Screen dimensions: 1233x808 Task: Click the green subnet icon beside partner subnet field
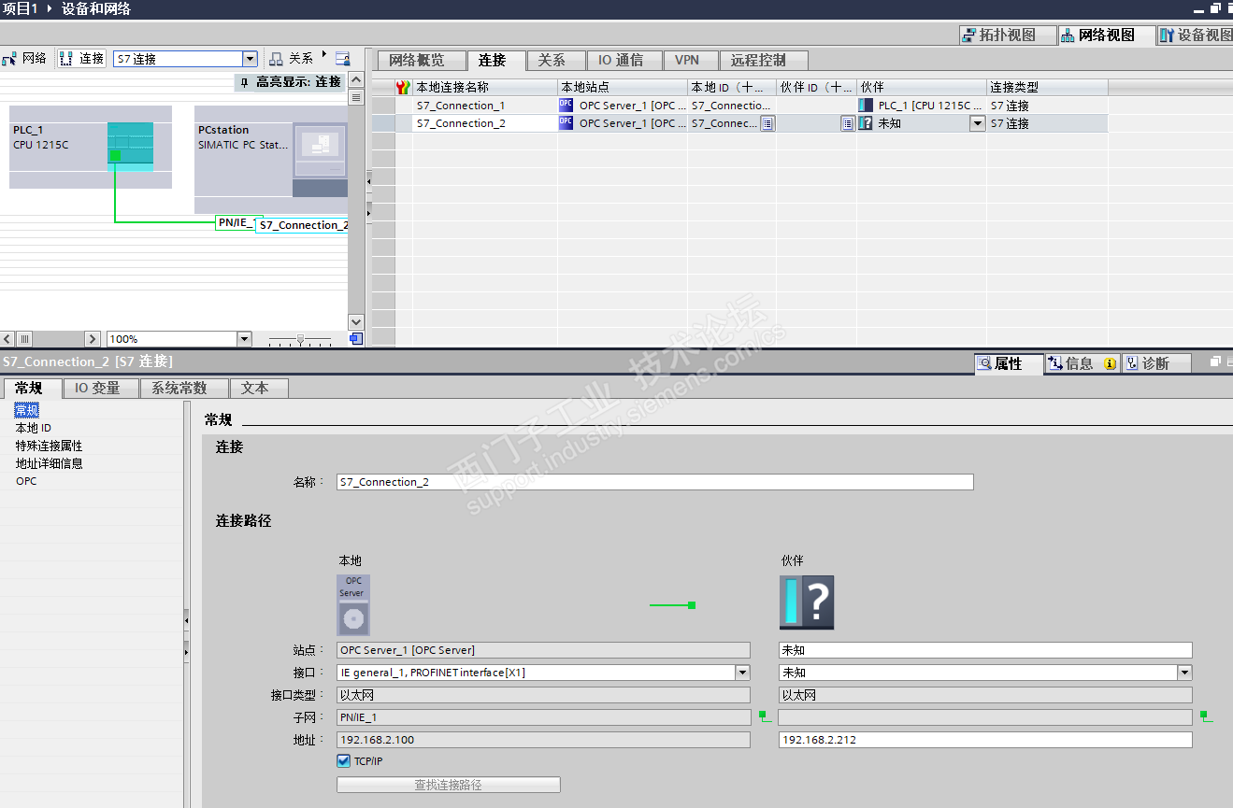coord(1206,717)
